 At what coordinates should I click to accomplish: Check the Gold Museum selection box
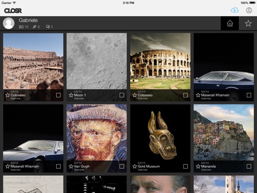tap(185, 166)
